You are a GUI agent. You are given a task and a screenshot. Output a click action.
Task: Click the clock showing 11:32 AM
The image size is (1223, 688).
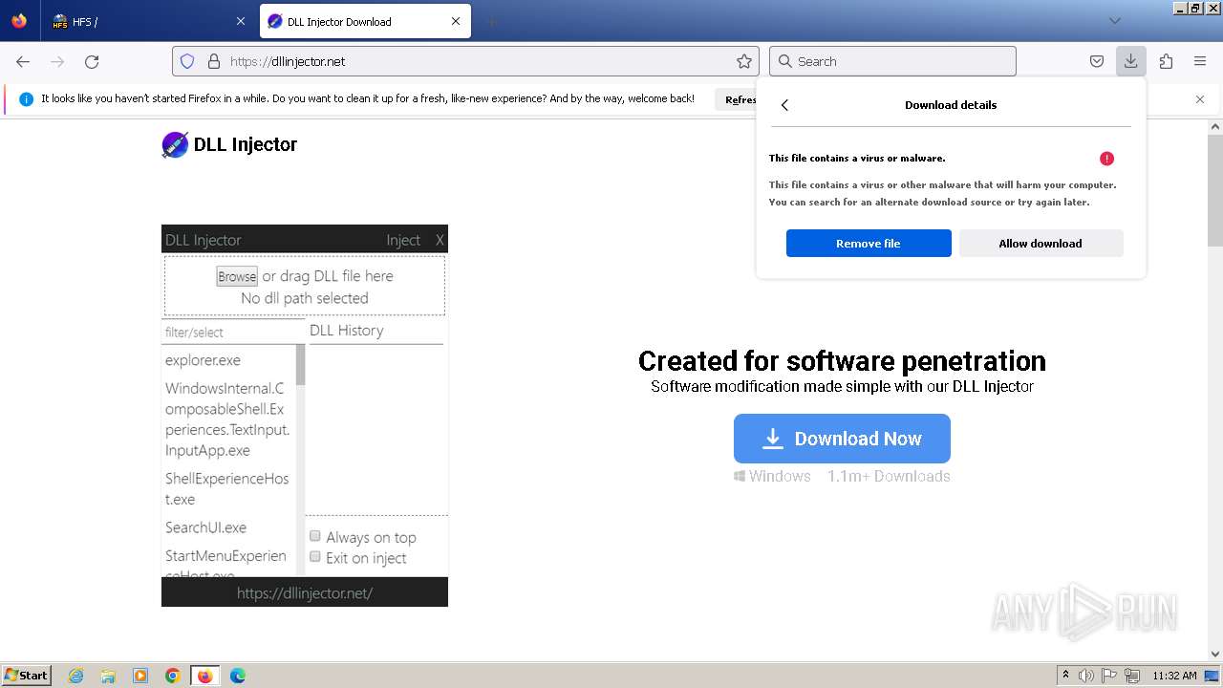click(x=1174, y=676)
